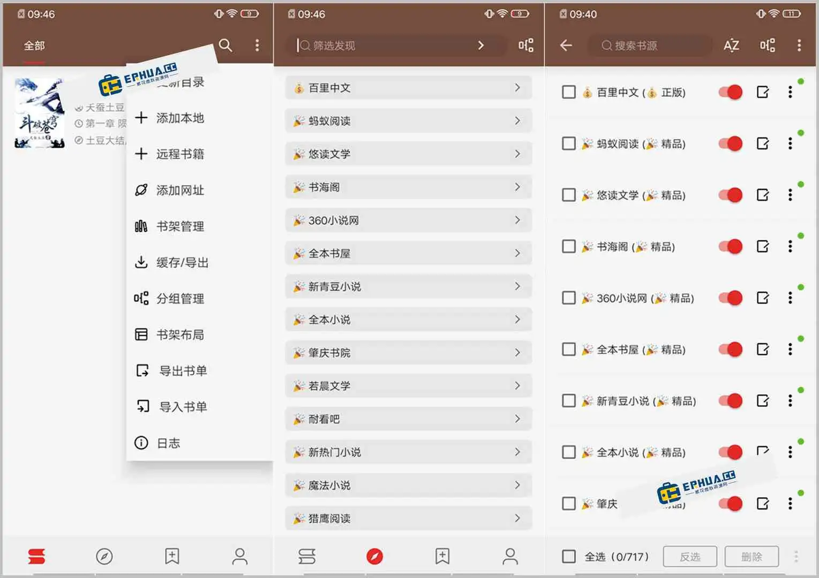Expand the 百里中文 discover entry
The image size is (819, 578).
[408, 88]
